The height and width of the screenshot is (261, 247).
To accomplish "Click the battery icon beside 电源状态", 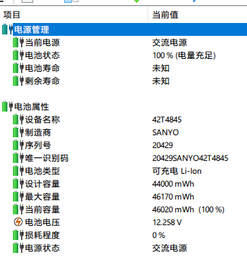I will [x=18, y=248].
